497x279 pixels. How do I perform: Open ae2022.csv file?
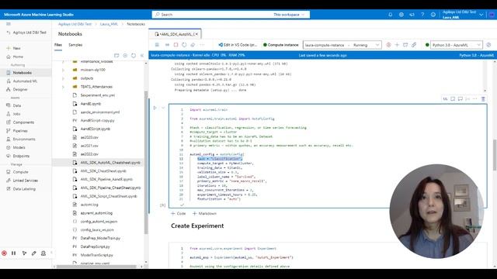(x=89, y=154)
